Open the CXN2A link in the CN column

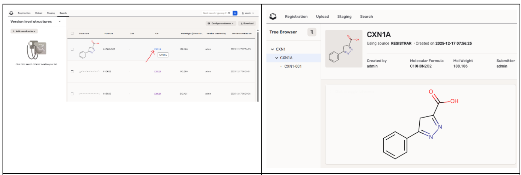point(157,72)
